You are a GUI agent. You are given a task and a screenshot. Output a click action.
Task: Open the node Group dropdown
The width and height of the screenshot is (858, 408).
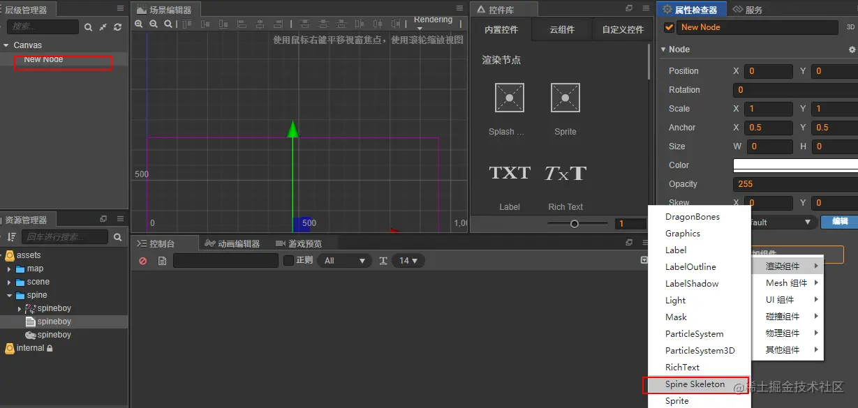(x=783, y=222)
